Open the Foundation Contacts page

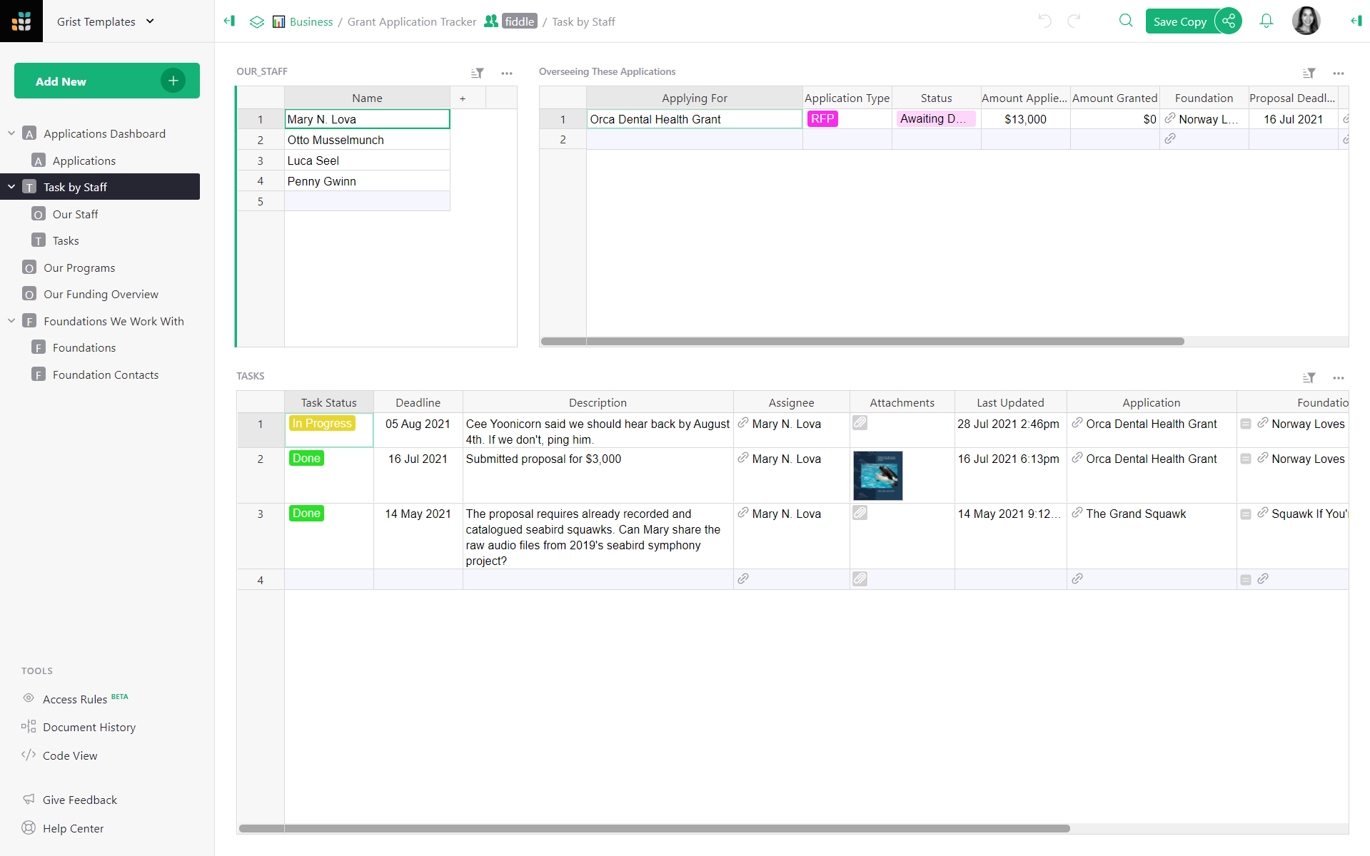click(x=106, y=374)
